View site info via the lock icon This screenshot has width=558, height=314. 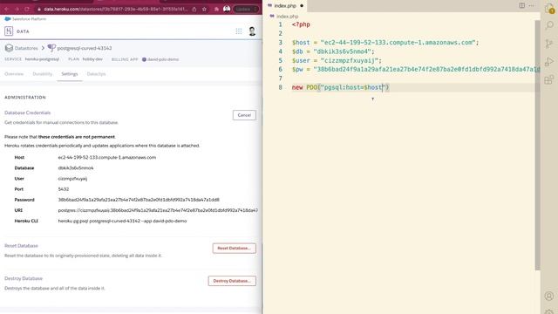pyautogui.click(x=39, y=9)
